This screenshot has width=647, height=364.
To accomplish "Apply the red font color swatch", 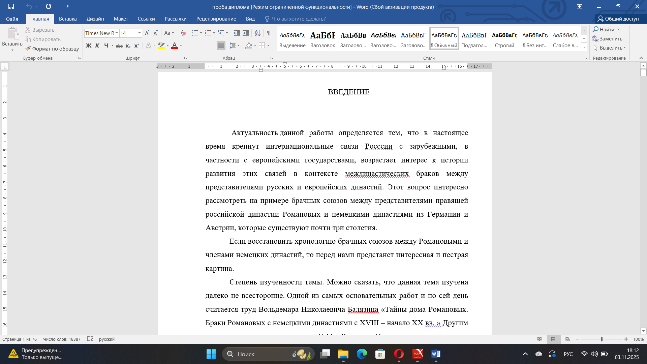I will coord(175,45).
